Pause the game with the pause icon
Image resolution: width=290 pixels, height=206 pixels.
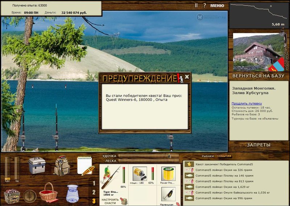coord(196,5)
